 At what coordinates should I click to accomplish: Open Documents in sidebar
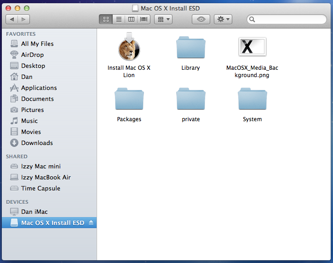49,99
